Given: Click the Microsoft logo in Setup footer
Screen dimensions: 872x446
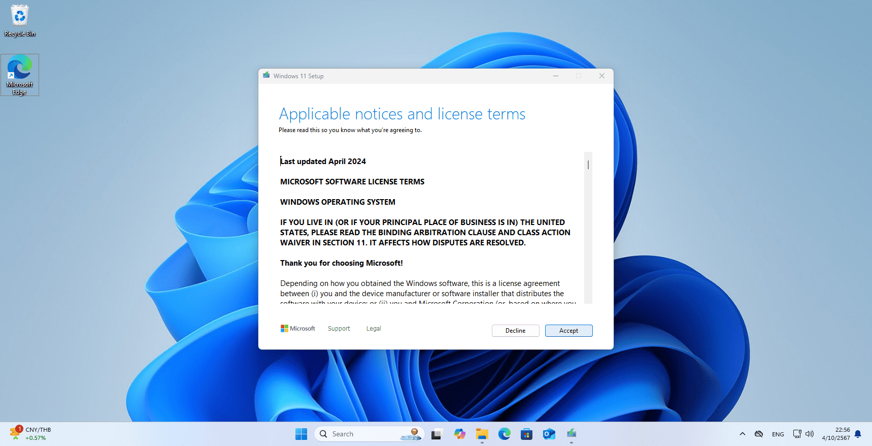Looking at the screenshot, I should [x=298, y=329].
